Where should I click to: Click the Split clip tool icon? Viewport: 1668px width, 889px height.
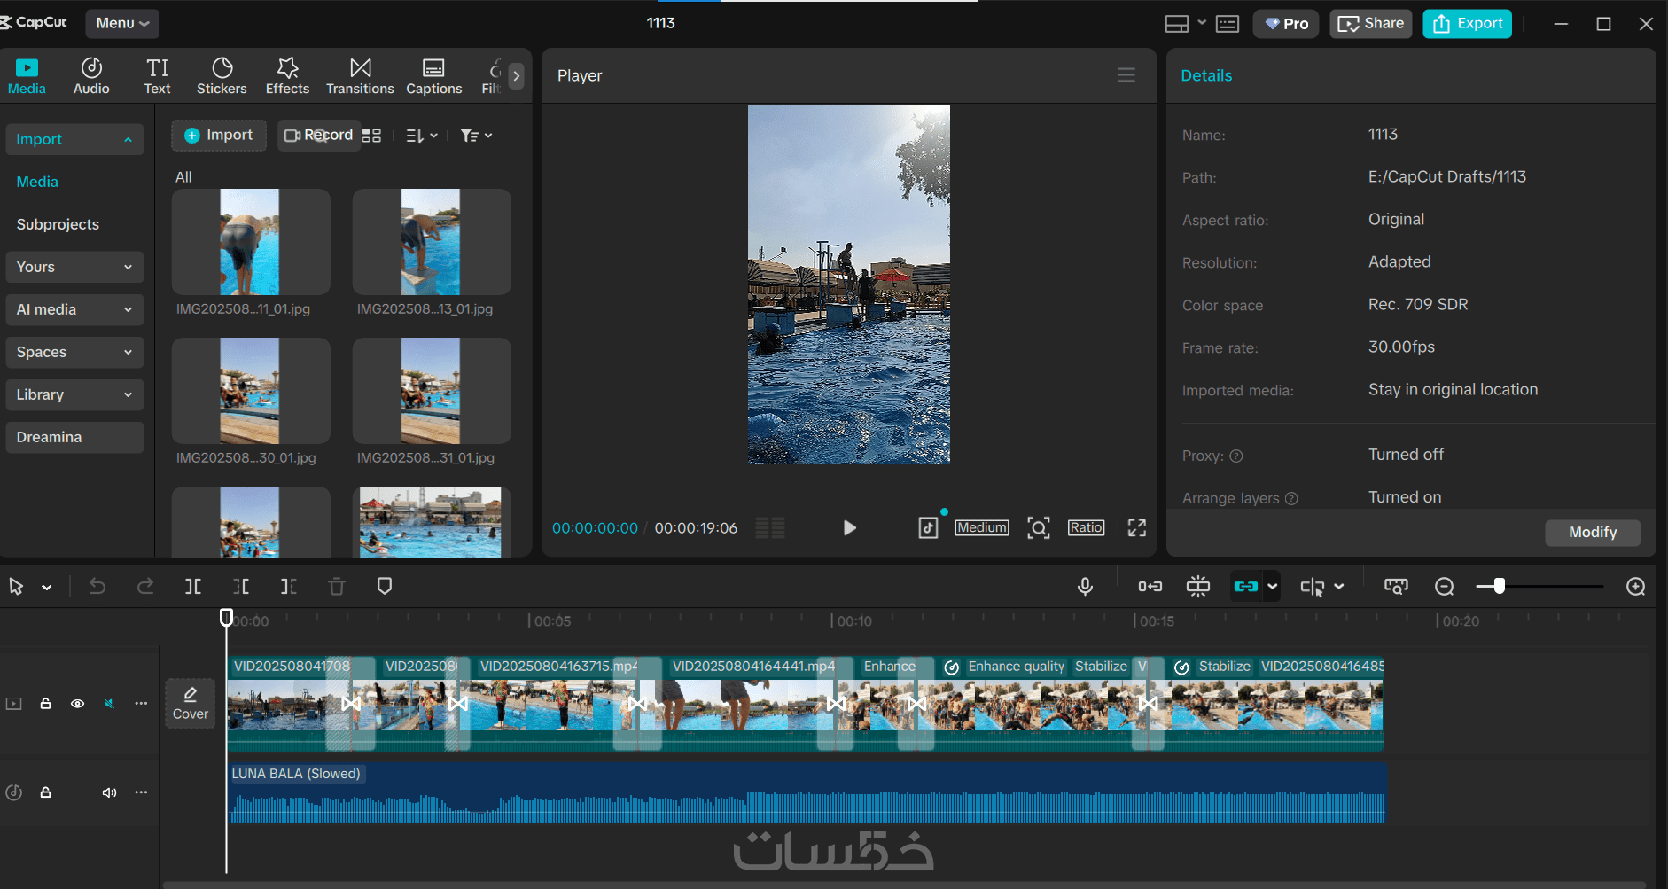(x=192, y=586)
